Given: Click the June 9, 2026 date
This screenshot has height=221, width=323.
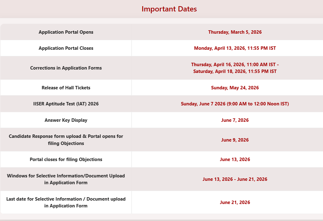Looking at the screenshot, I should pos(235,140).
